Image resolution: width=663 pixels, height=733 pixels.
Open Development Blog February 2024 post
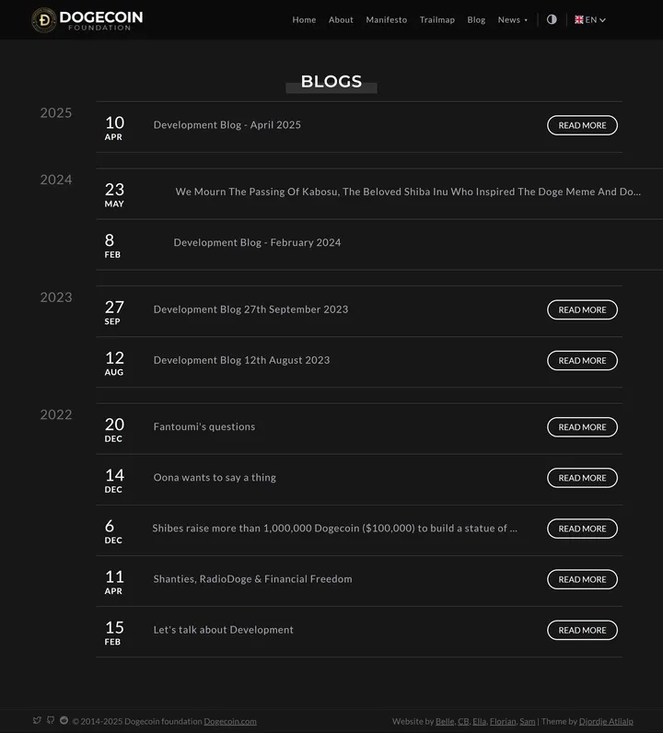(x=257, y=243)
